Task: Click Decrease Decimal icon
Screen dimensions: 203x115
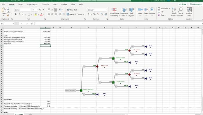Action: [106, 14]
